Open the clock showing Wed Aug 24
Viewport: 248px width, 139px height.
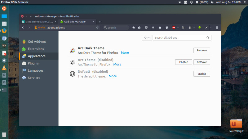[228, 2]
